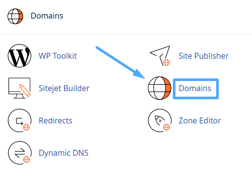This screenshot has height=174, width=252.
Task: Launch Sitejet Builder via its monitor icon
Action: [x=19, y=88]
